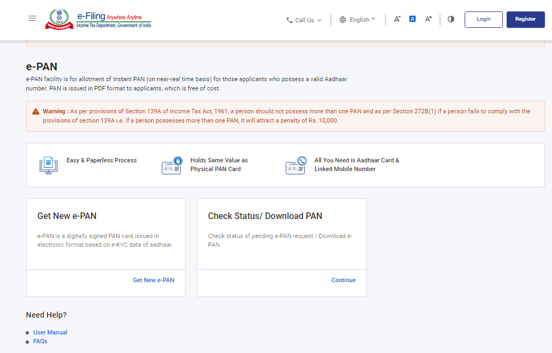Image resolution: width=552 pixels, height=353 pixels.
Task: Click the warning triangle icon
Action: tap(35, 111)
